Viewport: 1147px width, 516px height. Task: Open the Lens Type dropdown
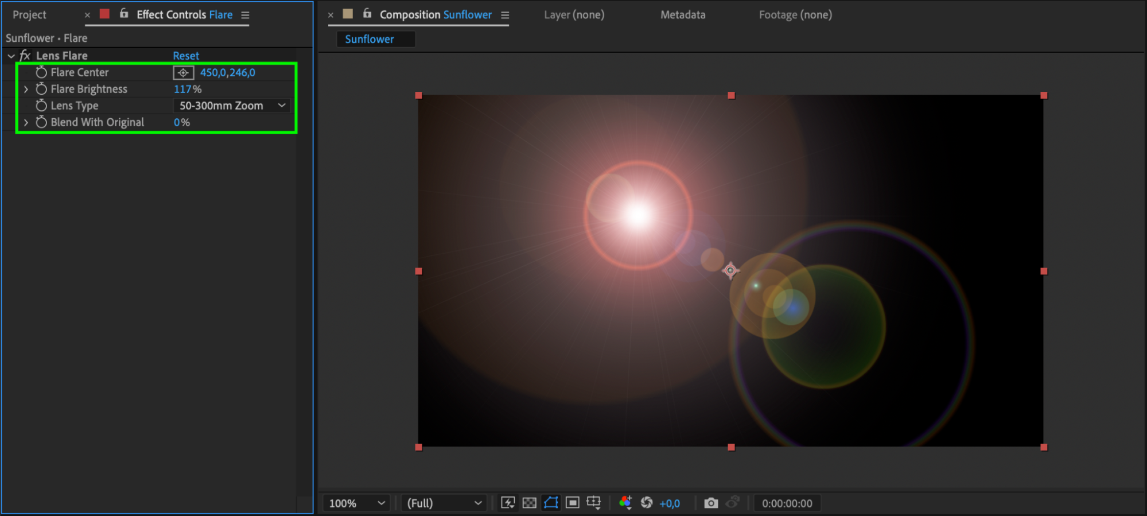(231, 106)
